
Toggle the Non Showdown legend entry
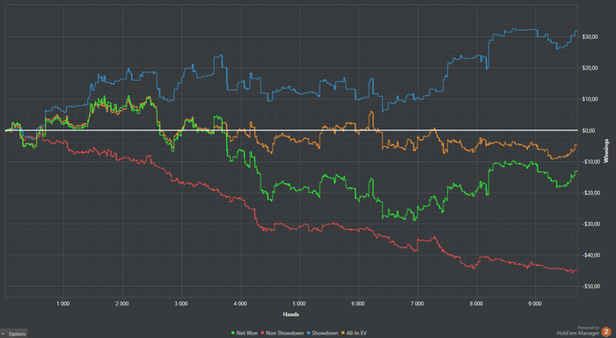pos(282,333)
